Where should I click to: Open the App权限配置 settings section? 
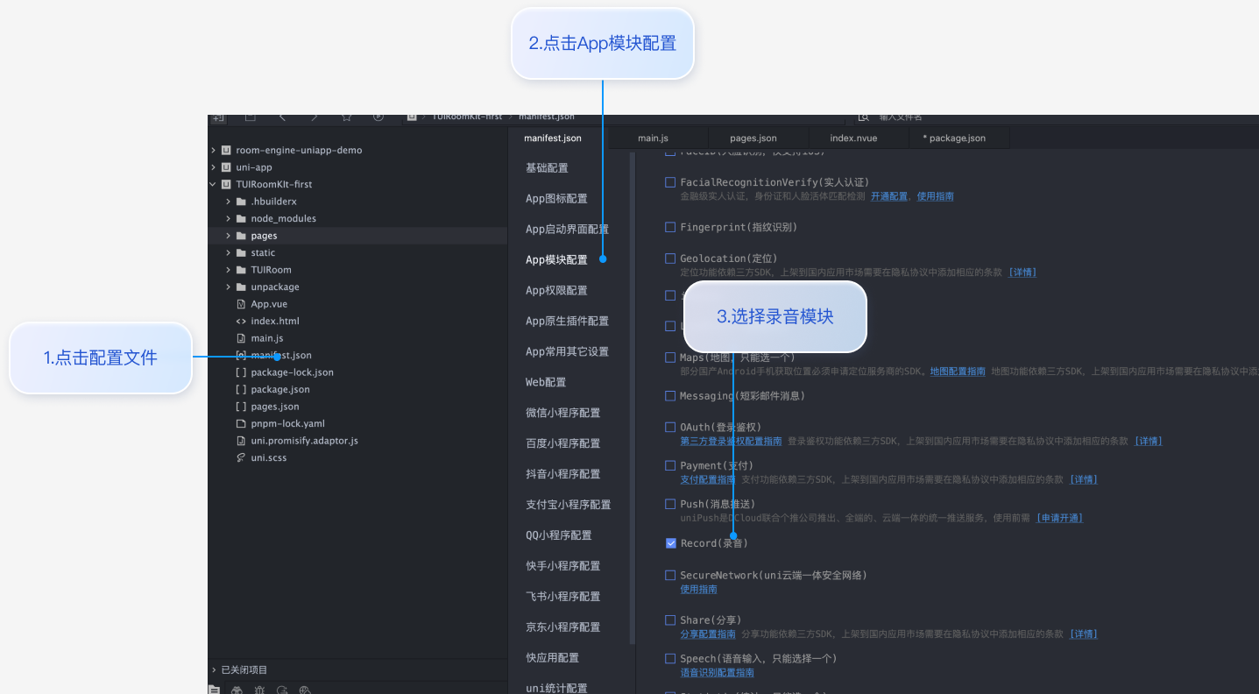(556, 290)
